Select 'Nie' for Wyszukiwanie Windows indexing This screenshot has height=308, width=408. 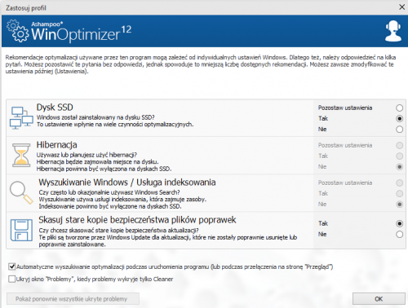399,205
